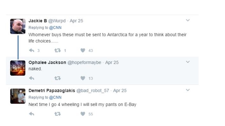Viewport: 225px width, 126px height.
Task: Open Apr 25 timestamp on Demetri's tweet
Action: coord(120,91)
